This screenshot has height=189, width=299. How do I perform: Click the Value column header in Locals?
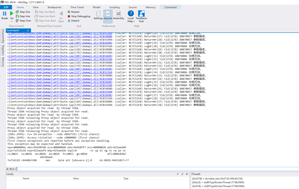(76, 179)
